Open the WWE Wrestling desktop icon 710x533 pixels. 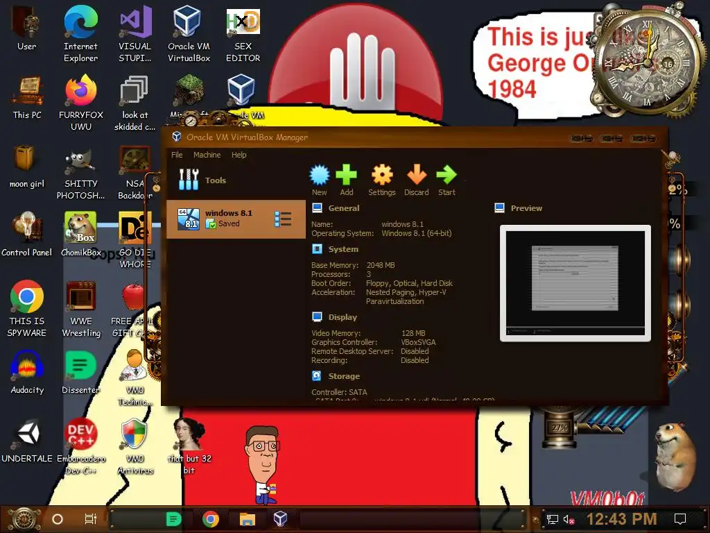80,309
